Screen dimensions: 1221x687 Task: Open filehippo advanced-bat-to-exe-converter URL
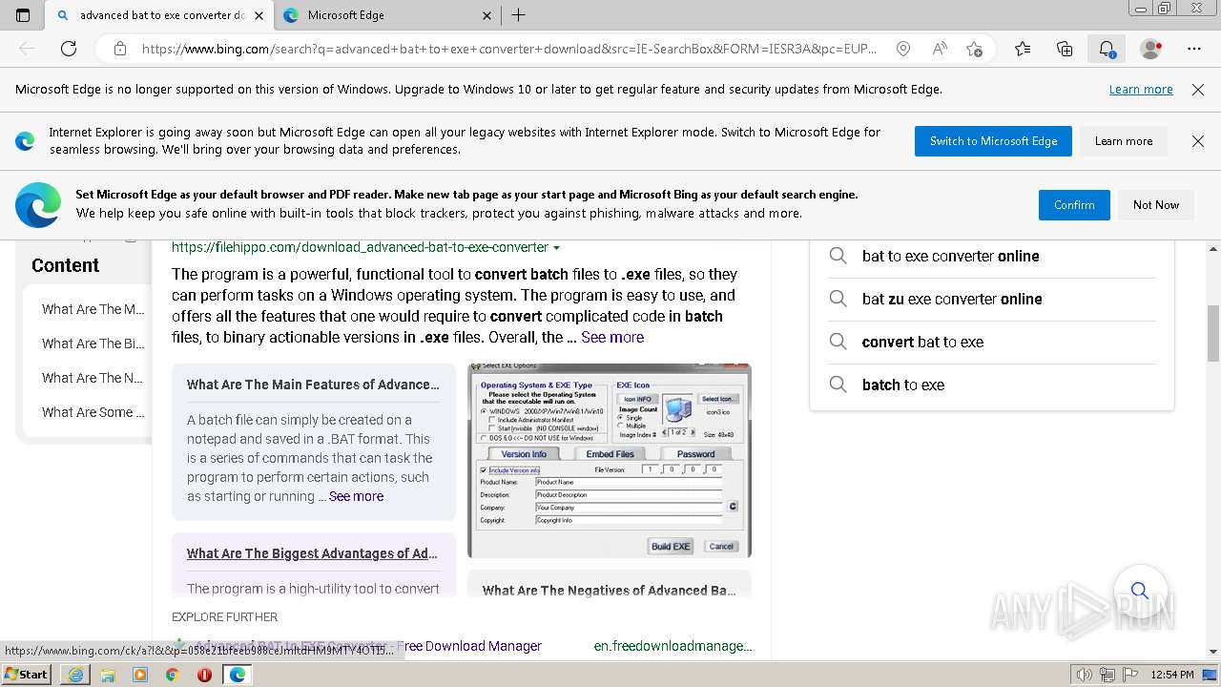tap(360, 247)
